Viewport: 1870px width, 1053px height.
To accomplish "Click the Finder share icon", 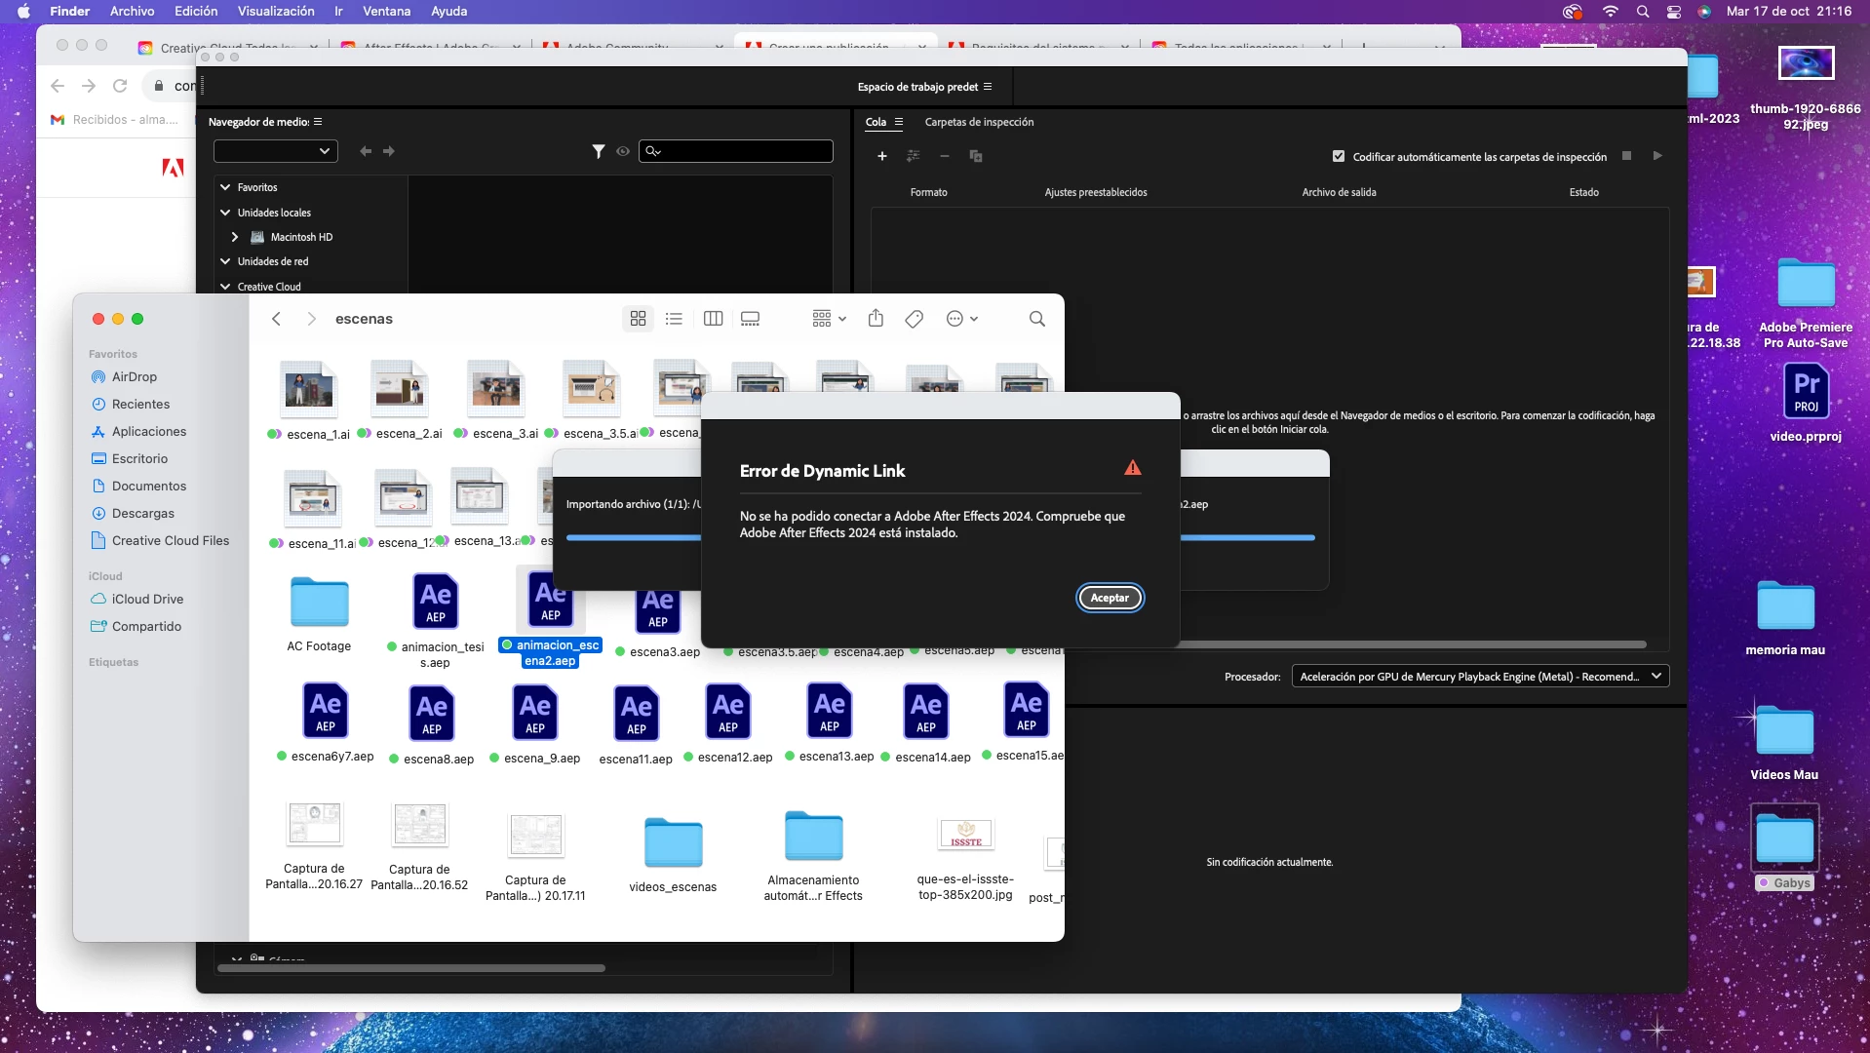I will coord(876,319).
